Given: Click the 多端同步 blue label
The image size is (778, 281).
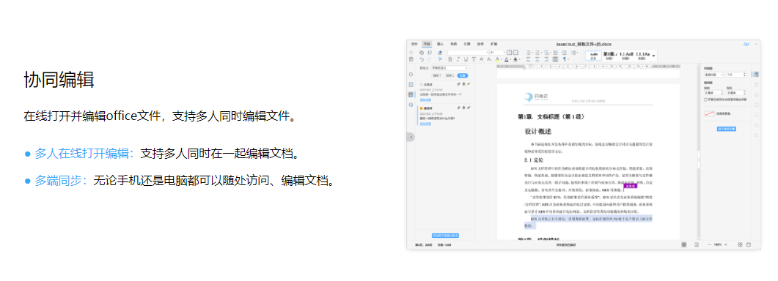Looking at the screenshot, I should (x=61, y=181).
